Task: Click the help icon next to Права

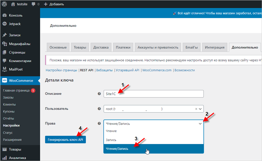Action: (x=99, y=124)
